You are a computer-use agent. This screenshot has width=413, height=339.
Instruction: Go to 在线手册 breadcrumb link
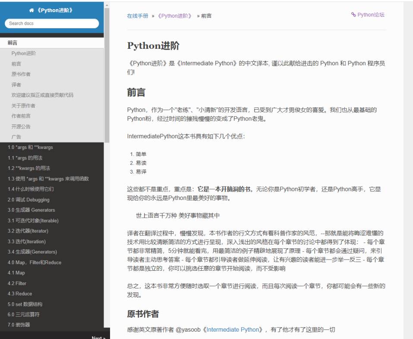(138, 16)
